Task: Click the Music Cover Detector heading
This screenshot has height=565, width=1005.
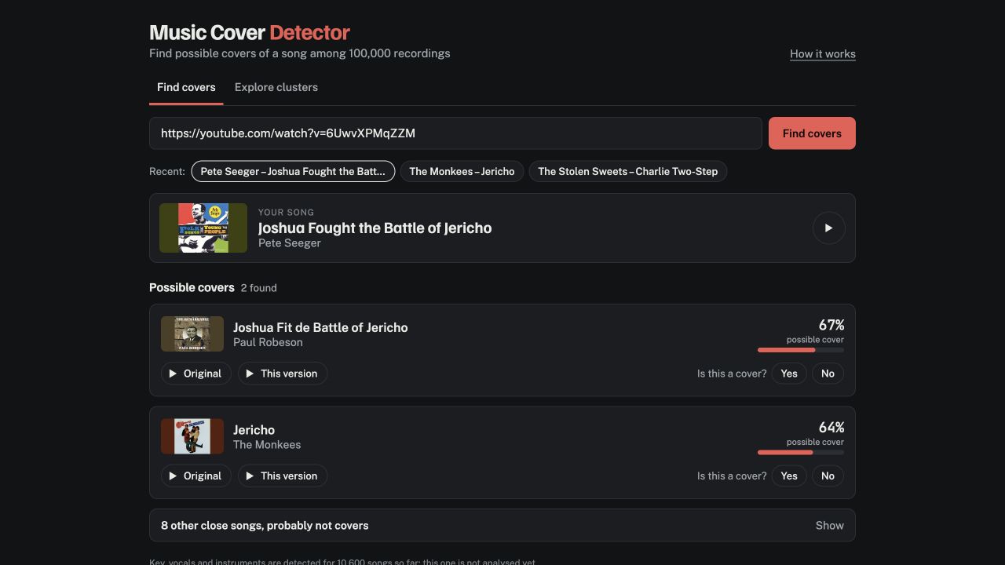Action: coord(250,32)
